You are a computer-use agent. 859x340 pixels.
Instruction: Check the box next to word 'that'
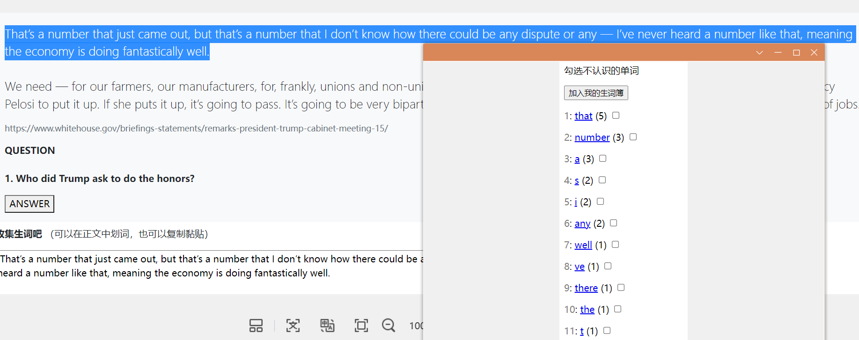coord(616,116)
